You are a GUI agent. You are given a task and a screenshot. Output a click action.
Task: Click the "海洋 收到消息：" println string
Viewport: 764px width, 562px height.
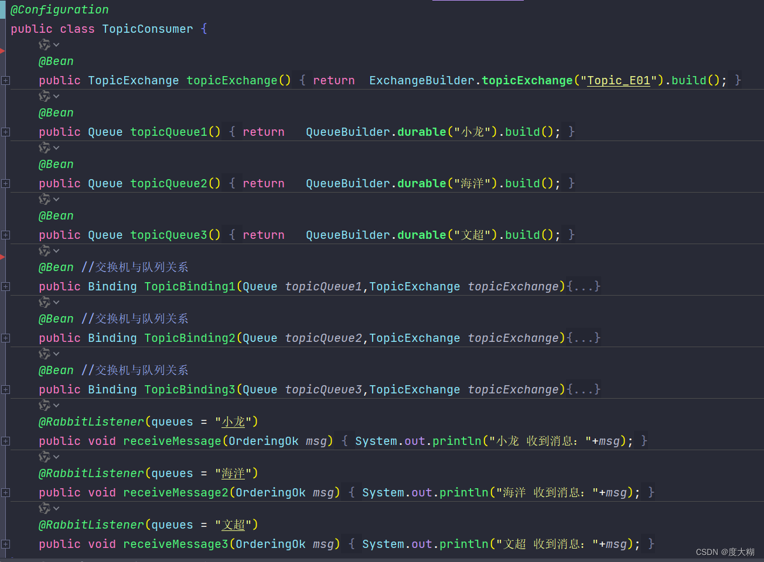[547, 492]
